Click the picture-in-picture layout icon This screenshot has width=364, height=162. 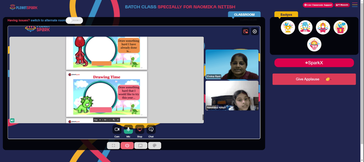pos(246,32)
